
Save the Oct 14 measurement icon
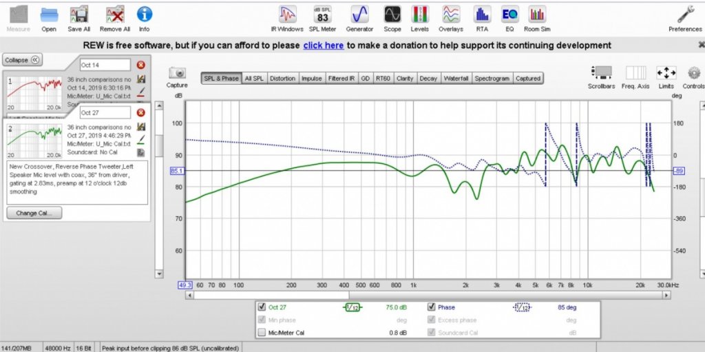[140, 79]
